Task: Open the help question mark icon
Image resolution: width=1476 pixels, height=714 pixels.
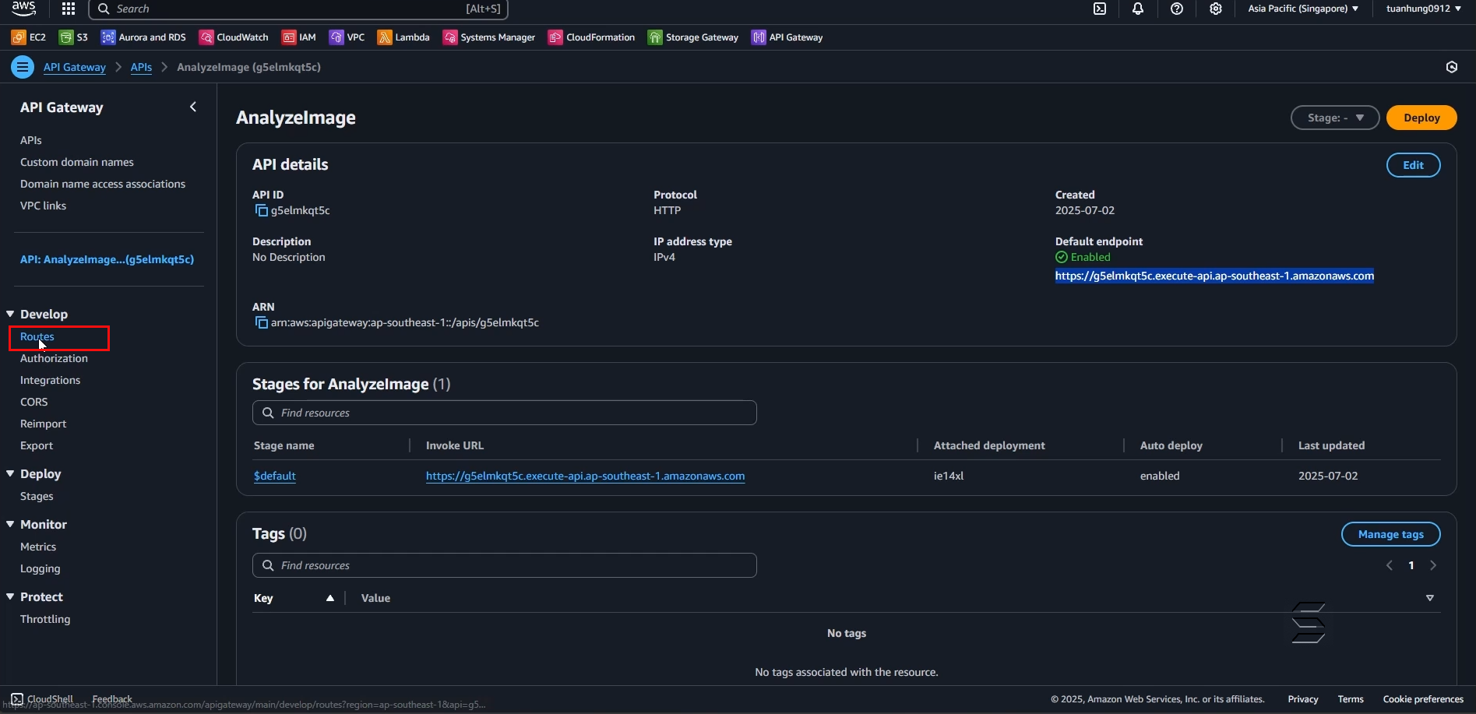Action: (x=1177, y=9)
